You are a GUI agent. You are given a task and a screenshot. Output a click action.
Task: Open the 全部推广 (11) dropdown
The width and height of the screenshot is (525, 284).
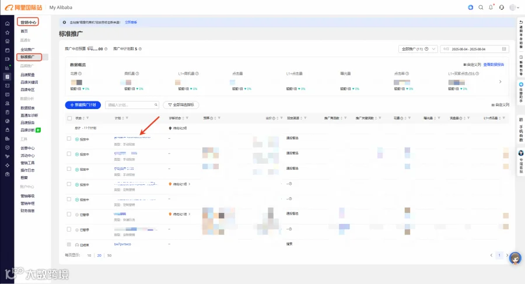tap(418, 49)
